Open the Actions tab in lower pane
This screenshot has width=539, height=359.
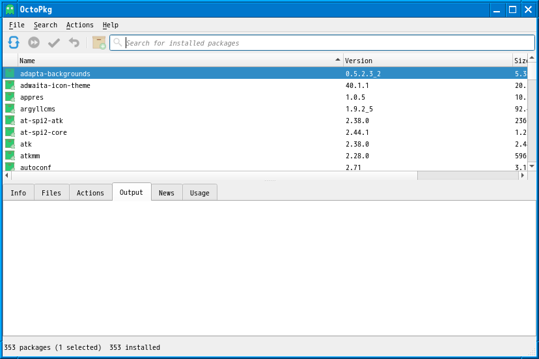pos(90,193)
